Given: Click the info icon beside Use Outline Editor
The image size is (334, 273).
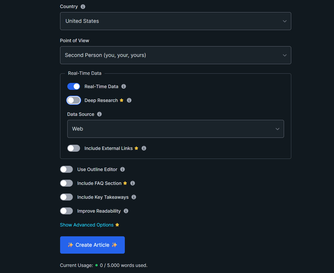Looking at the screenshot, I should point(123,169).
